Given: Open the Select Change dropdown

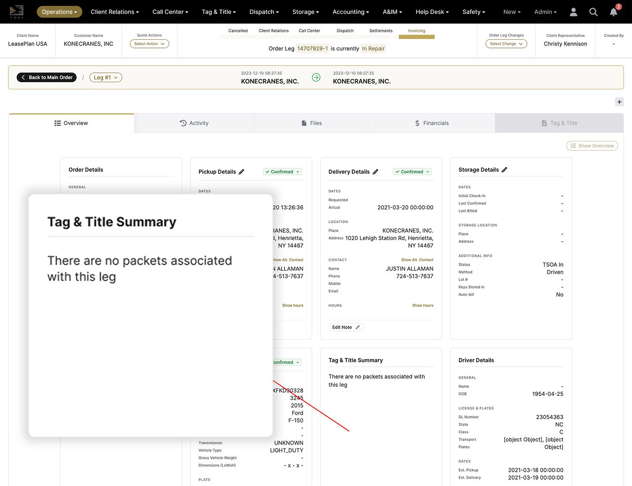Looking at the screenshot, I should coord(506,44).
